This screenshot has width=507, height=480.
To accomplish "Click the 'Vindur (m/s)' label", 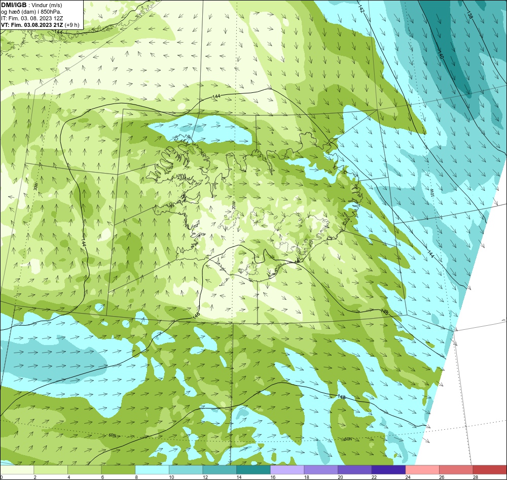I will click(x=47, y=6).
